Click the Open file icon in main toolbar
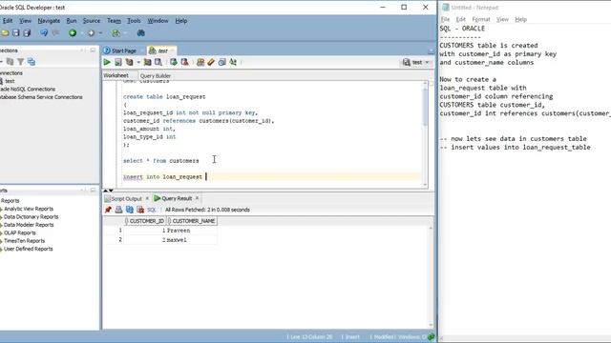Viewport: 611px width, 343px height. point(5,33)
